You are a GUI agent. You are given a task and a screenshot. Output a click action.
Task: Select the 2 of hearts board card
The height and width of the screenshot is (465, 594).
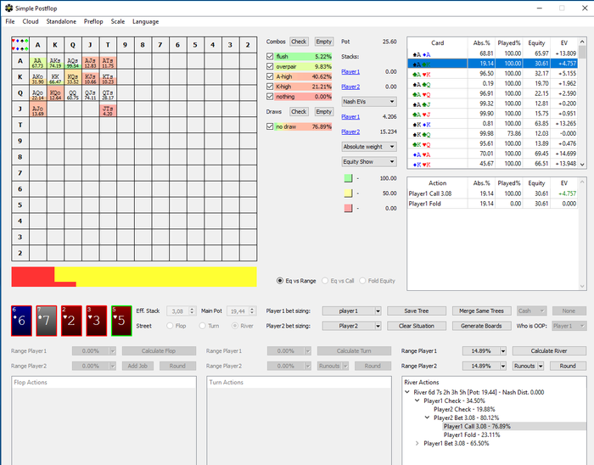click(x=71, y=321)
